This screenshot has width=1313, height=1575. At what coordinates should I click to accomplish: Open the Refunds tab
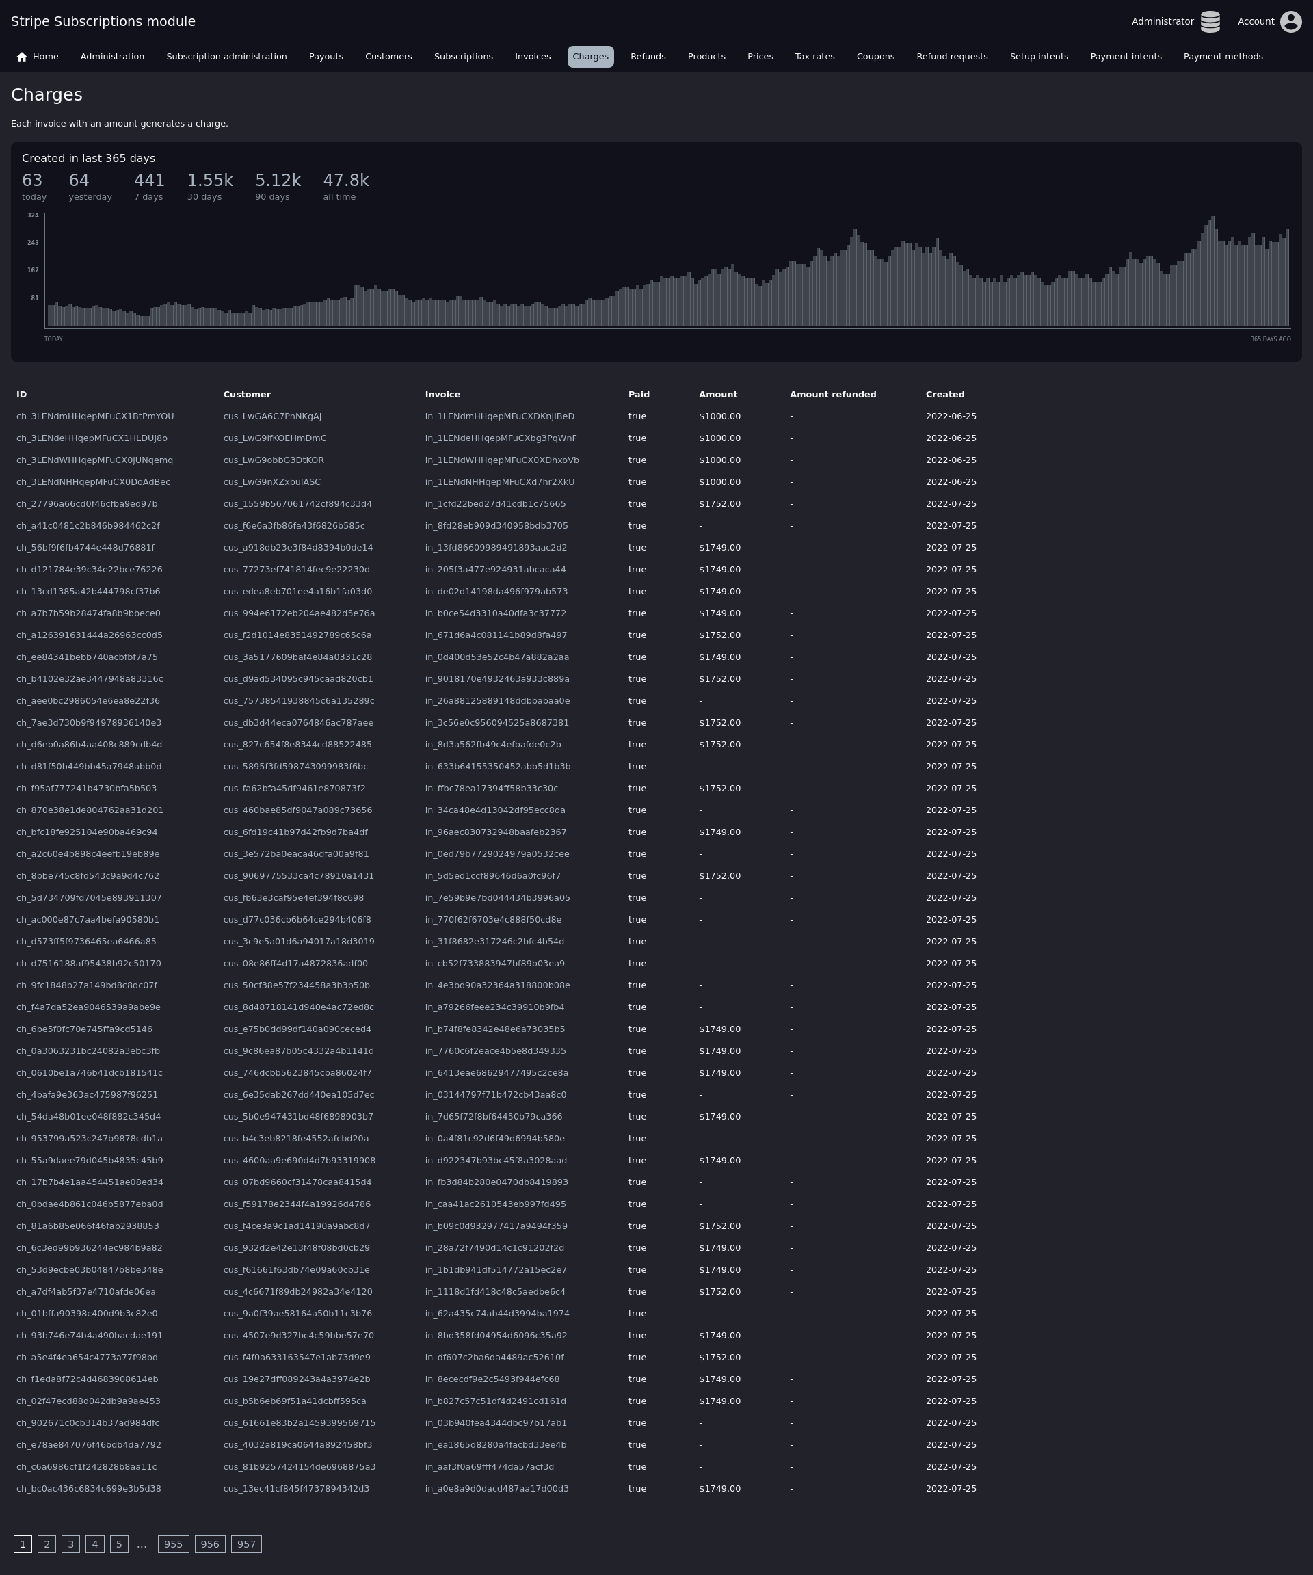647,57
